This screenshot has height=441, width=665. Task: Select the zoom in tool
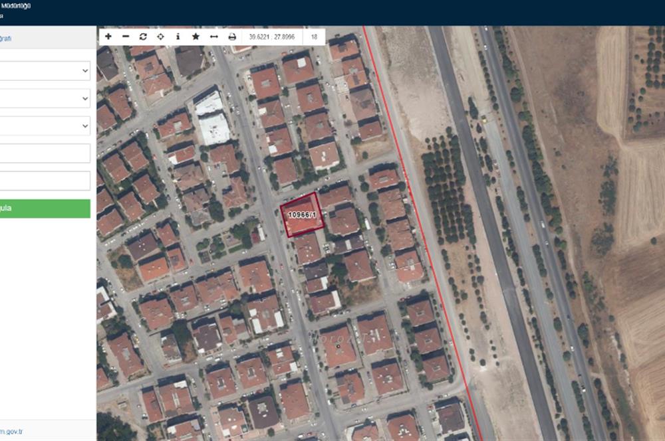(x=108, y=37)
